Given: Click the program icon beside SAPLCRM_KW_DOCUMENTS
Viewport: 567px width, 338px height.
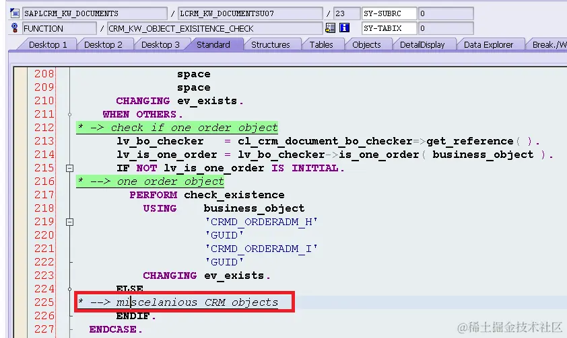Looking at the screenshot, I should click(x=15, y=13).
